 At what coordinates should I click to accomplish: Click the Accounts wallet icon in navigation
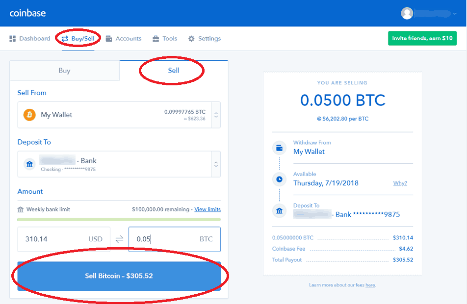pyautogui.click(x=109, y=39)
